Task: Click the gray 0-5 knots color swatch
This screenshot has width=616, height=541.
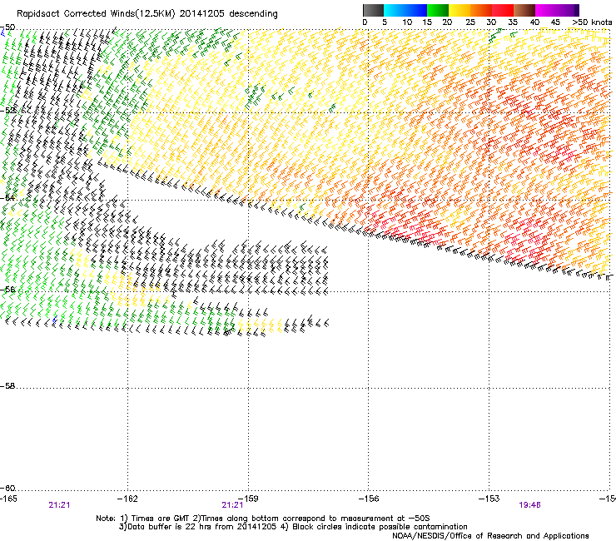Action: [x=373, y=10]
